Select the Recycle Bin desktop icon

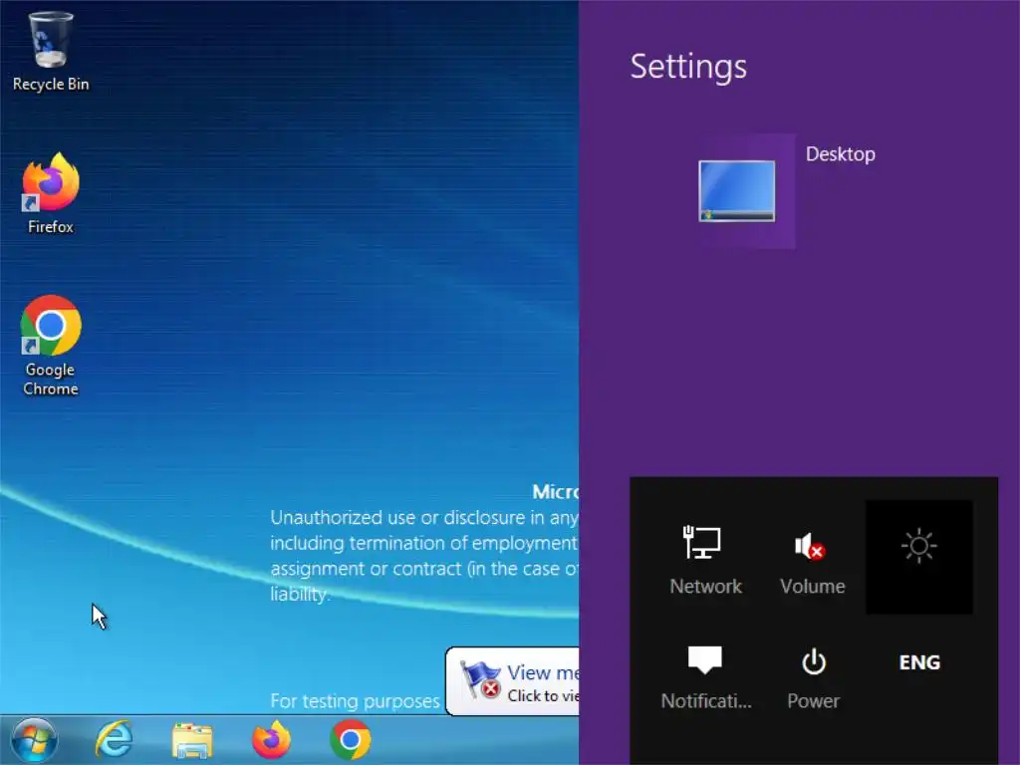pos(50,52)
